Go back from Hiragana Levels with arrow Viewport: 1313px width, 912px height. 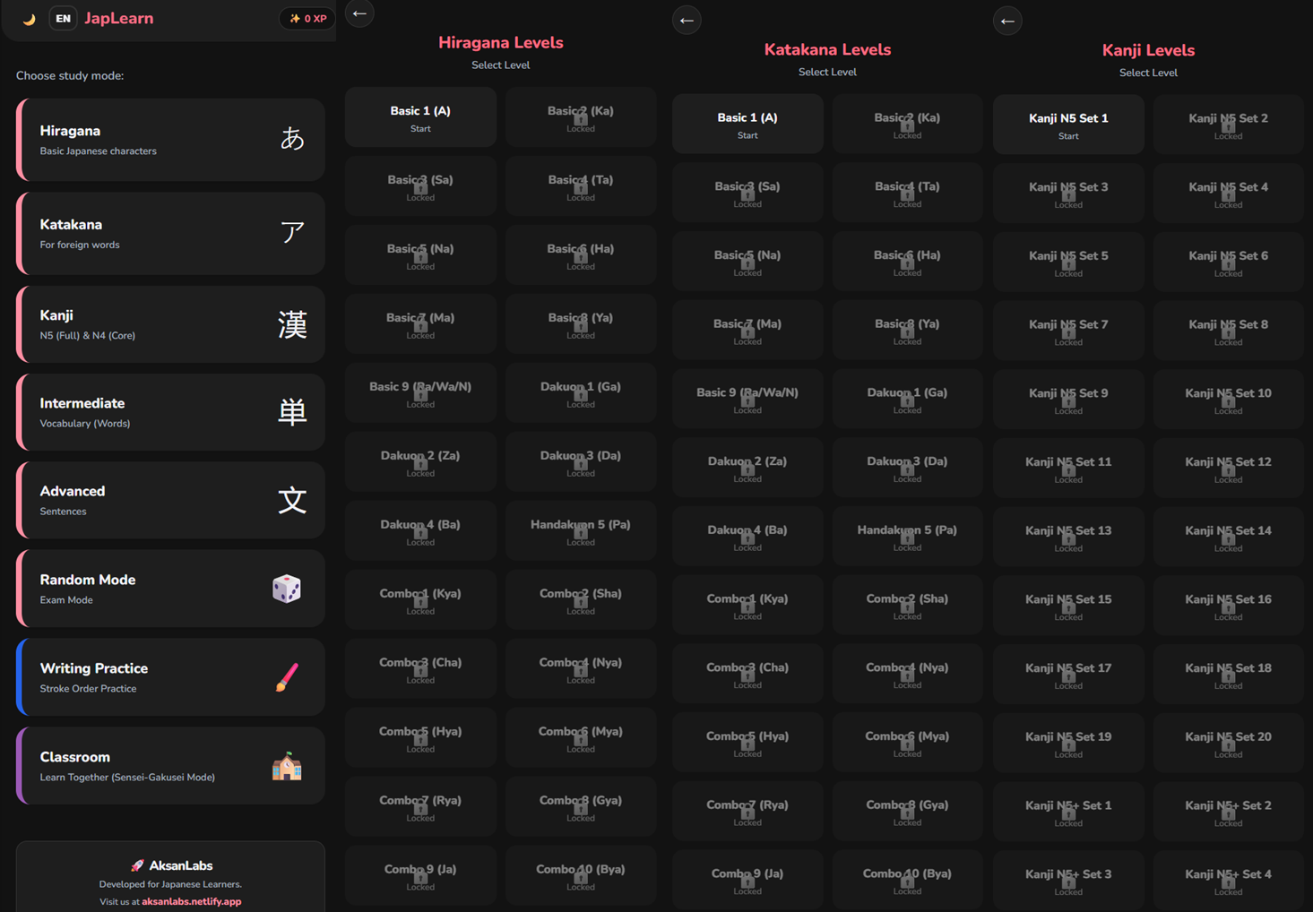(x=359, y=13)
